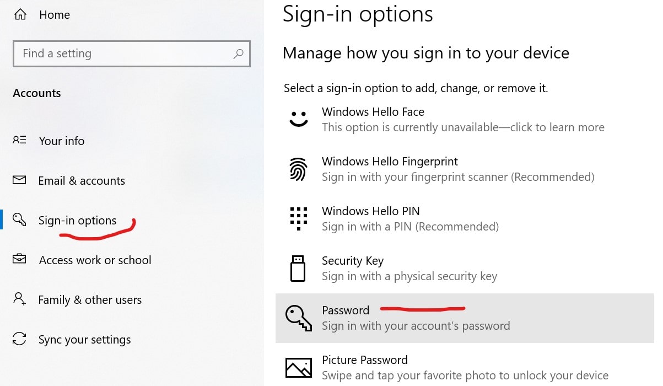Screen dimensions: 663x386
Task: Click the Email & accounts envelope icon
Action: click(x=19, y=180)
